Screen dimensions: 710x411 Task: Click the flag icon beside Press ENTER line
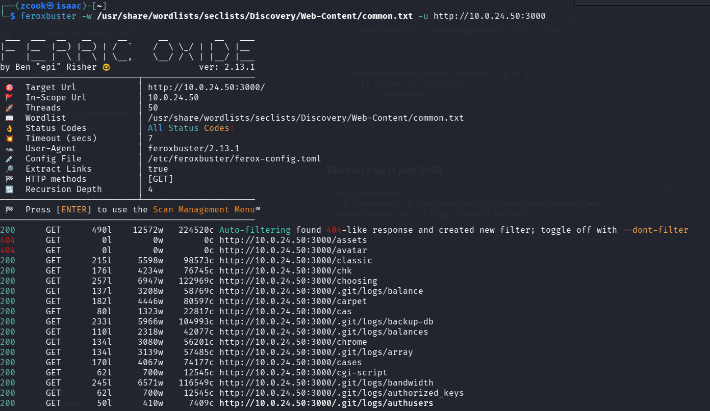(9, 210)
